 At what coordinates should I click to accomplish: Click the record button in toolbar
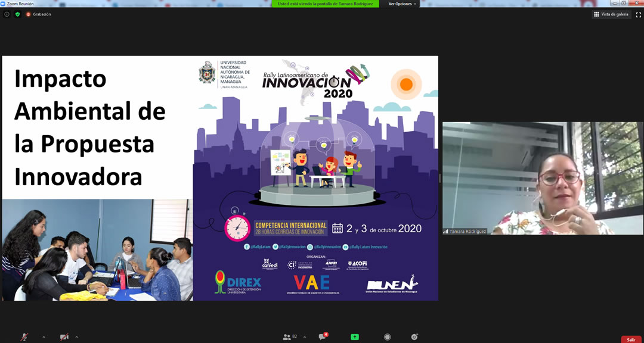pos(387,337)
